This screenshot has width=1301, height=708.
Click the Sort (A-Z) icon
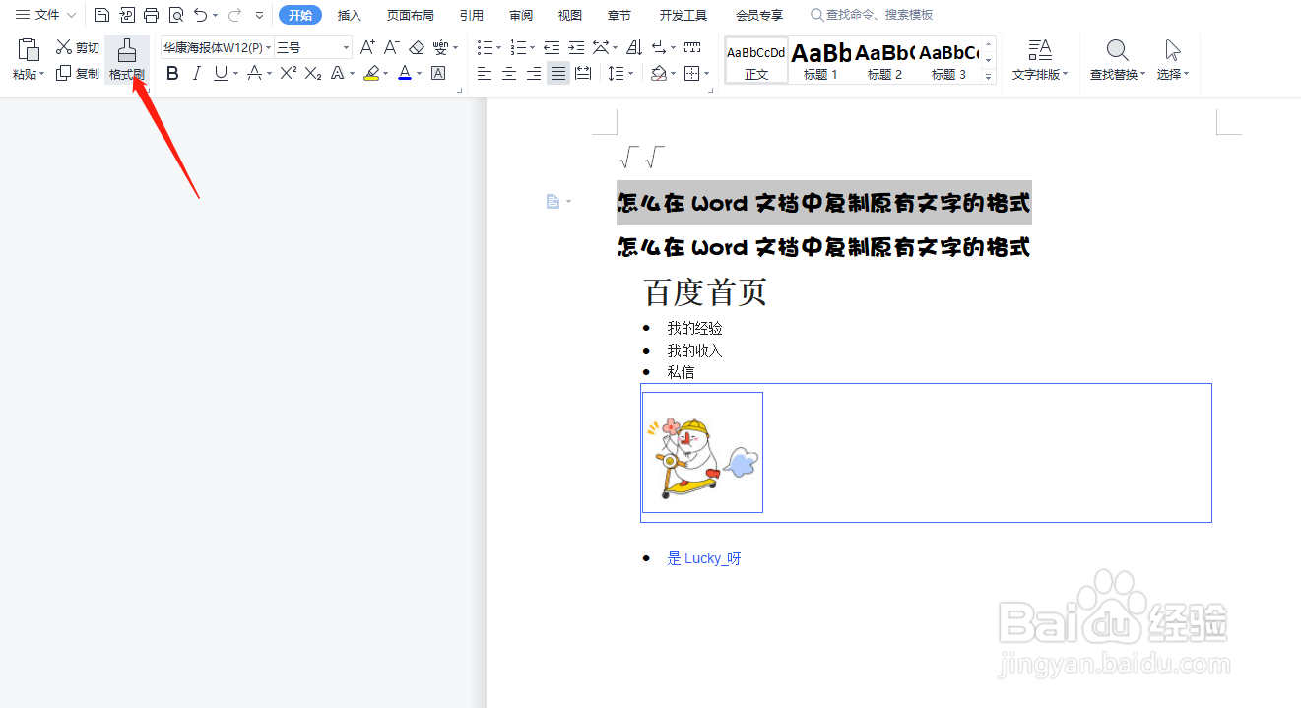[x=634, y=47]
